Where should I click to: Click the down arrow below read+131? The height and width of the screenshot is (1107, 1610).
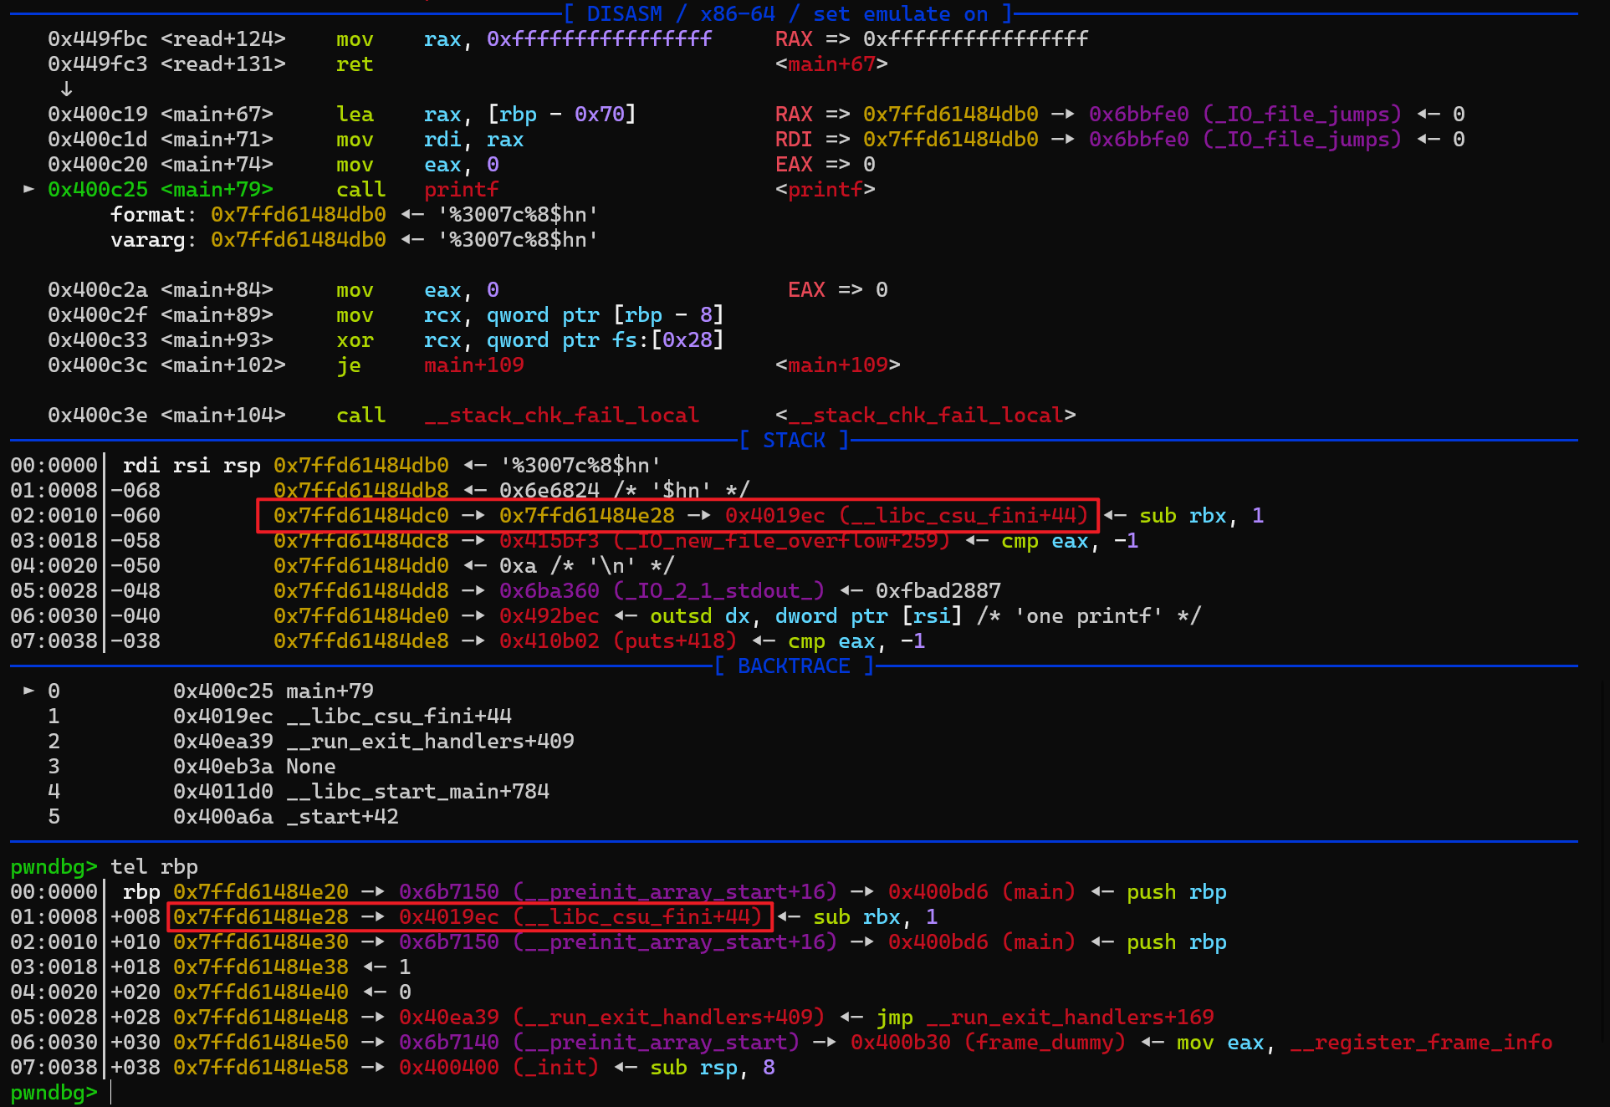coord(66,89)
